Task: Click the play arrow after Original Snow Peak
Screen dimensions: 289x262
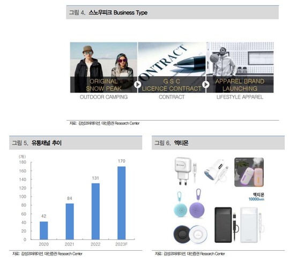Action: click(x=137, y=85)
